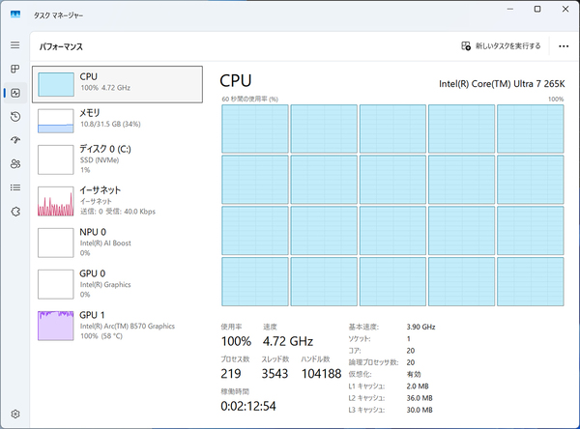Viewport: 580px width, 429px height.
Task: Select GPU 1 Intel Arc B570
Action: (x=117, y=324)
